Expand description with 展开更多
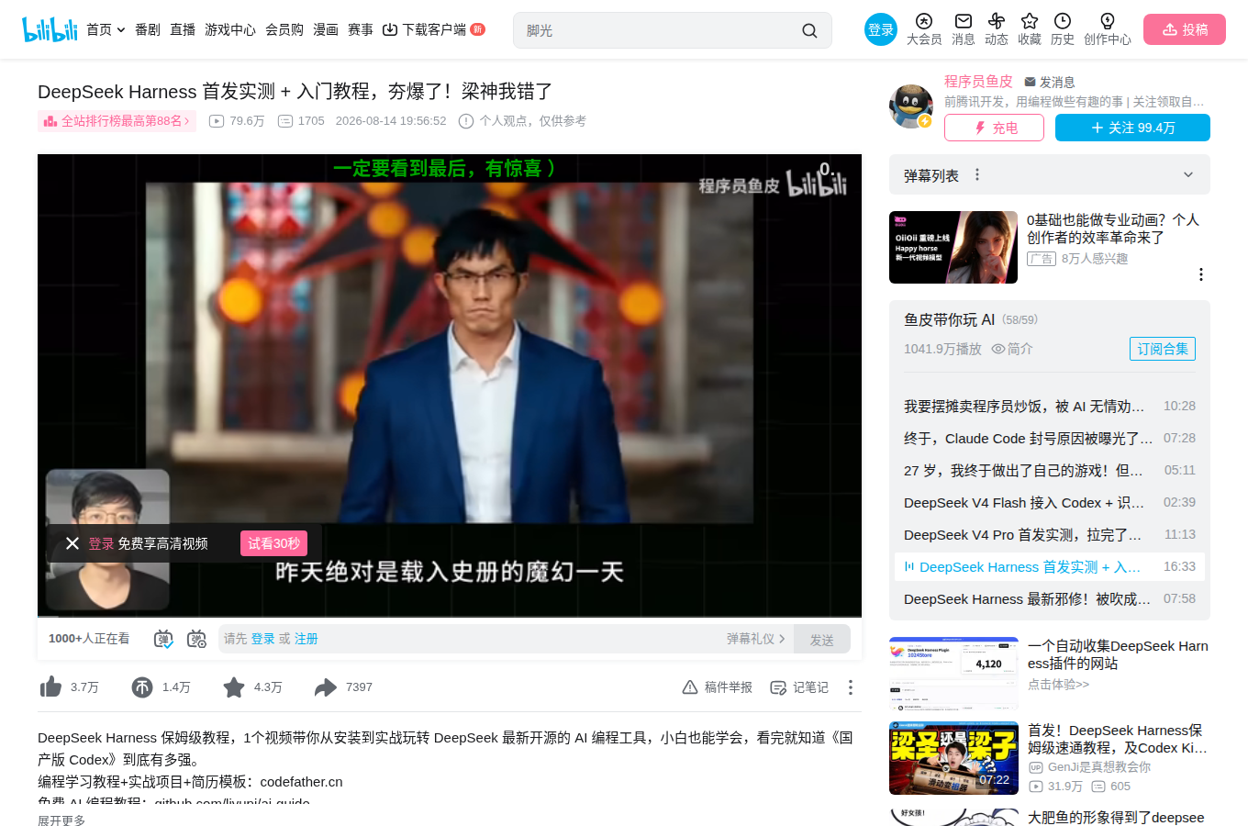This screenshot has width=1248, height=826. pos(61,820)
